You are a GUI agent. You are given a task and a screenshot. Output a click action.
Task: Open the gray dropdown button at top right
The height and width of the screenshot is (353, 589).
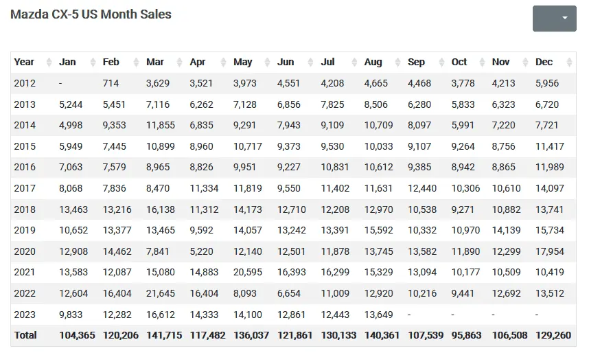coord(554,18)
